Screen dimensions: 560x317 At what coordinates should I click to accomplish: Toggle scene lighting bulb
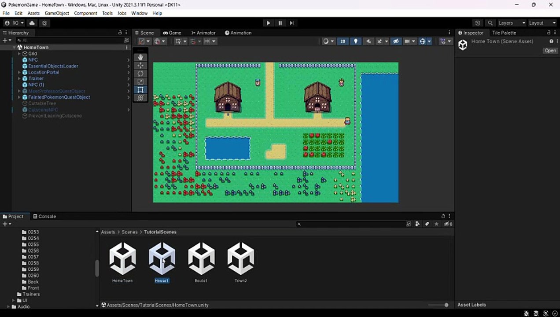(x=356, y=41)
